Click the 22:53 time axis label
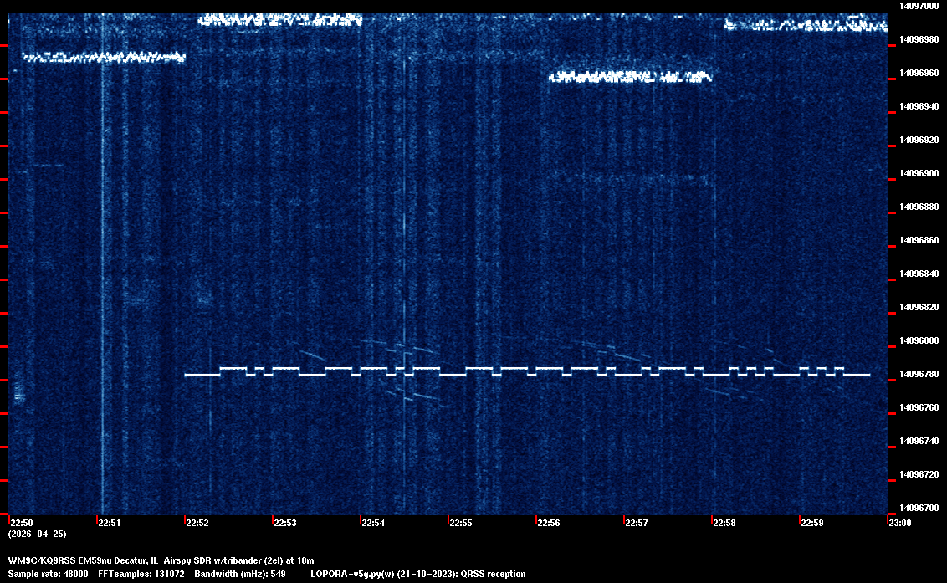This screenshot has width=947, height=583. click(x=285, y=524)
